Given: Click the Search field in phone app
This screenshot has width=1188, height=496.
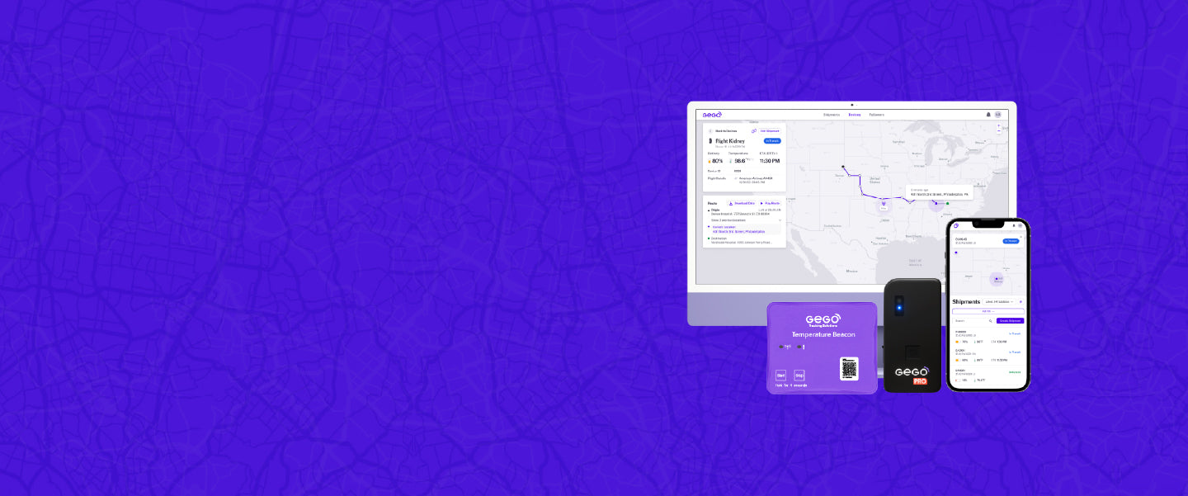Looking at the screenshot, I should [x=969, y=320].
